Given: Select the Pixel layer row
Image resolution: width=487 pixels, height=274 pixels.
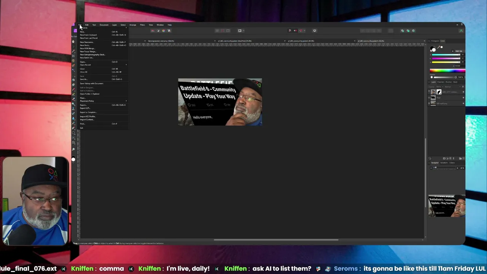Looking at the screenshot, I should tap(446, 98).
